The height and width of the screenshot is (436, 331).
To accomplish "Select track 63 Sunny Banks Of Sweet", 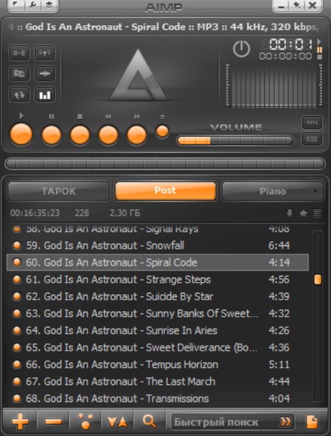I will click(158, 313).
